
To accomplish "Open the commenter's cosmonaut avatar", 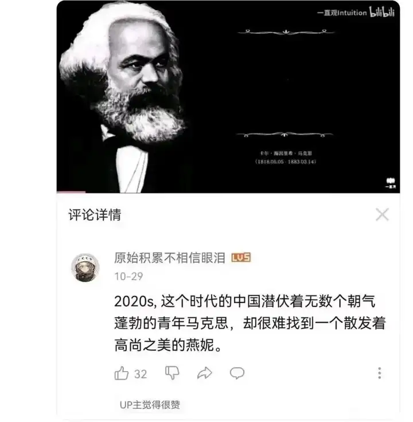I will pyautogui.click(x=85, y=267).
